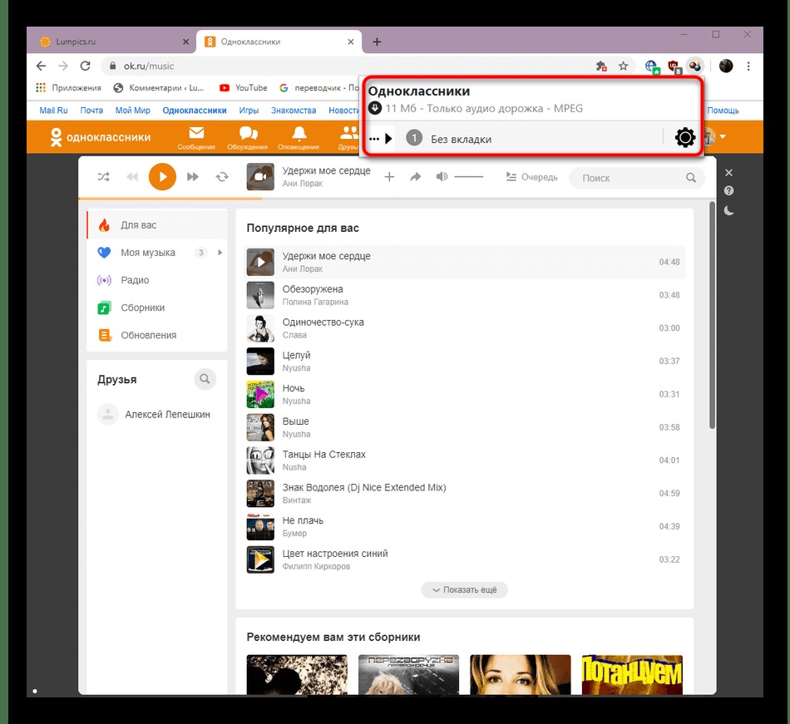Toggle repeat mode in the player
The image size is (790, 724).
point(222,177)
